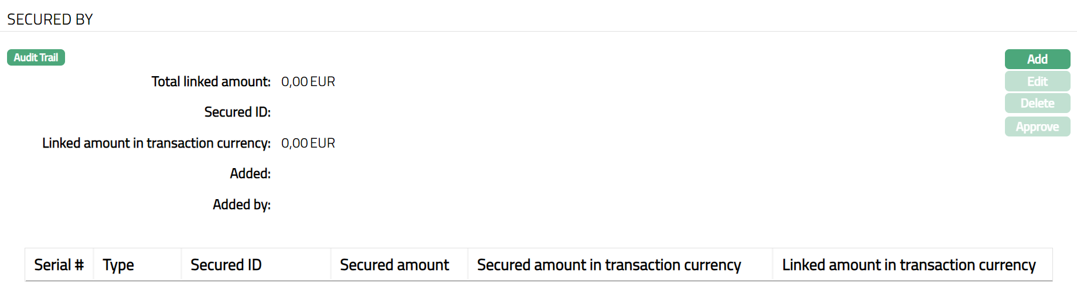Sort by Serial # column header
This screenshot has height=294, width=1077.
click(x=59, y=265)
